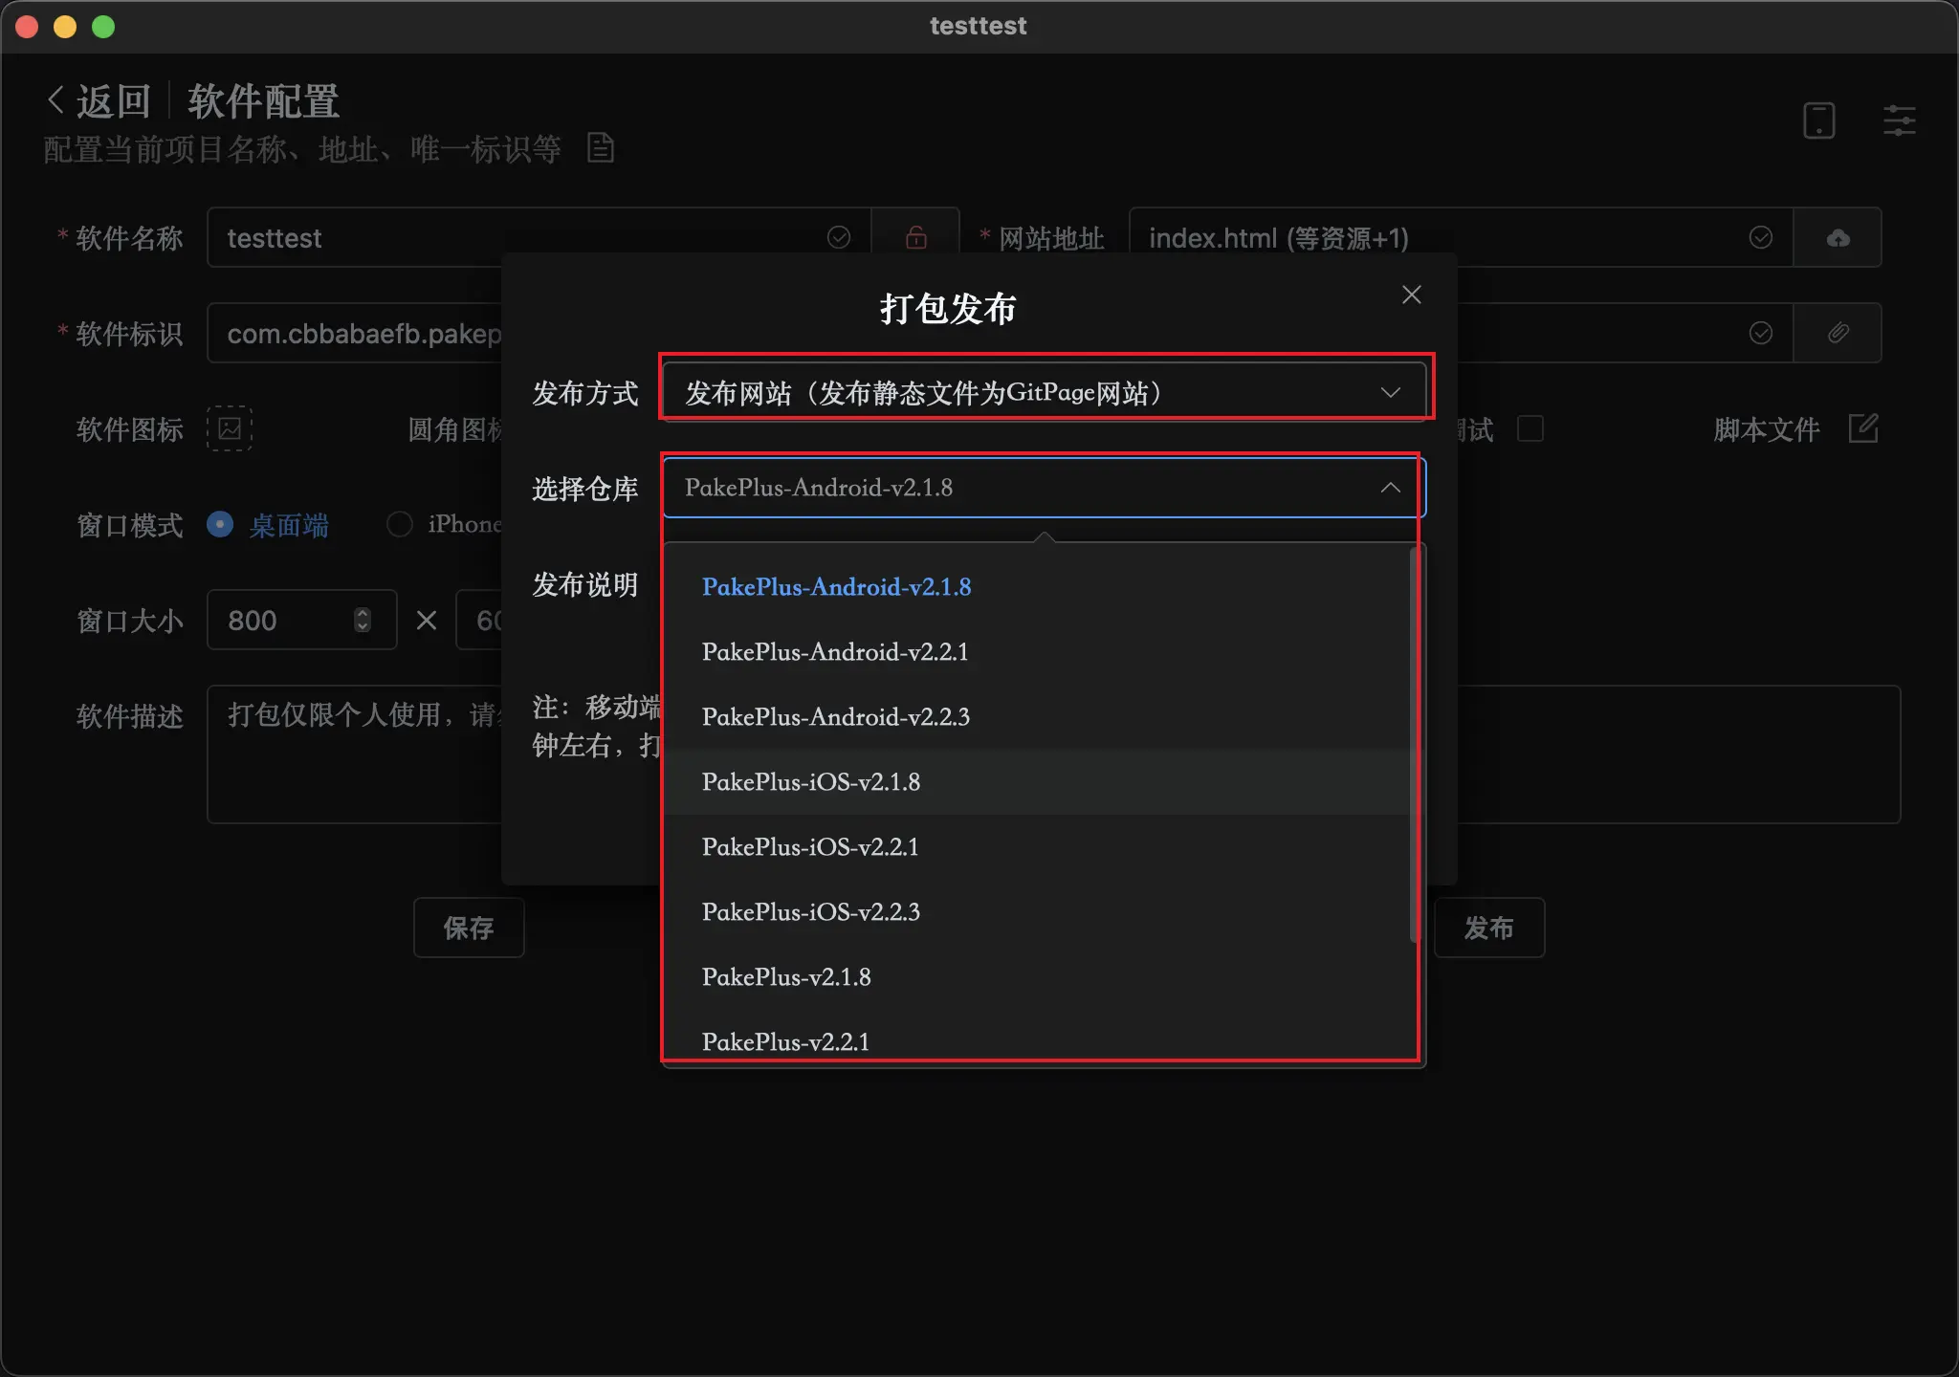Choose PakePlus-iOS-v2.2.1 from the list
The width and height of the screenshot is (1959, 1377).
click(x=810, y=846)
